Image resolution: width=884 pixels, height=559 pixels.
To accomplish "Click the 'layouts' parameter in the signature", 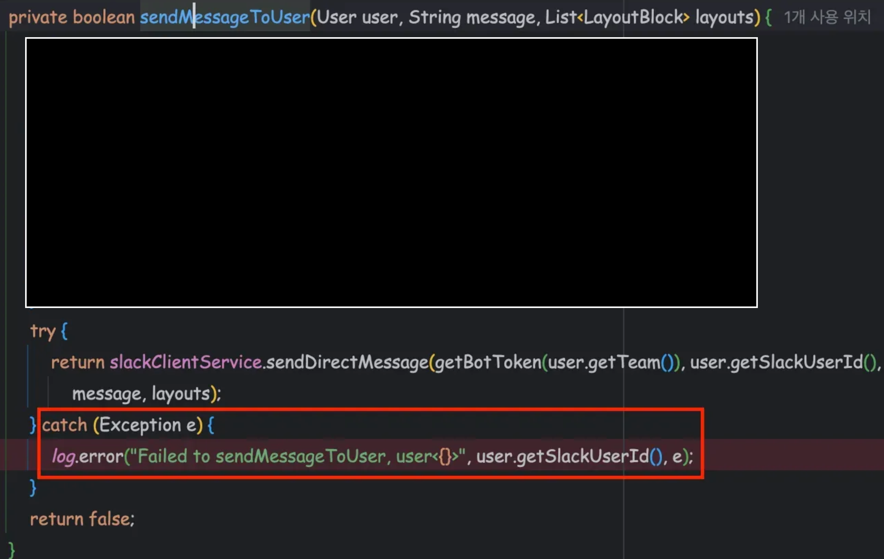I will tap(724, 17).
